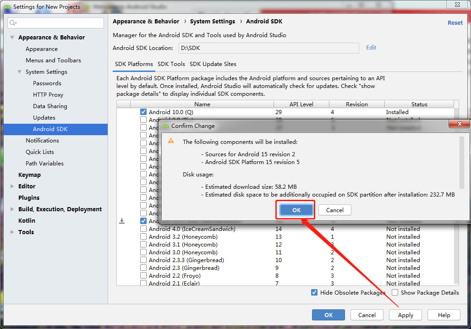This screenshot has width=471, height=329.
Task: Click 'Installed' status of Android 10.0
Action: tap(397, 112)
